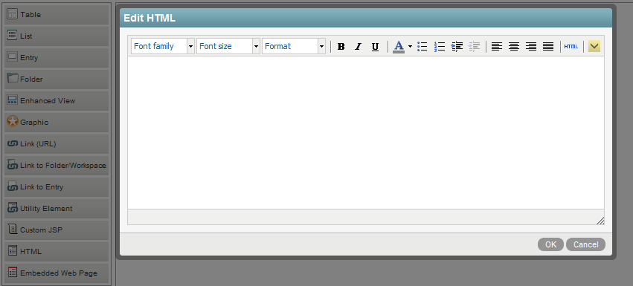Click the Utility Element icon

(13, 208)
